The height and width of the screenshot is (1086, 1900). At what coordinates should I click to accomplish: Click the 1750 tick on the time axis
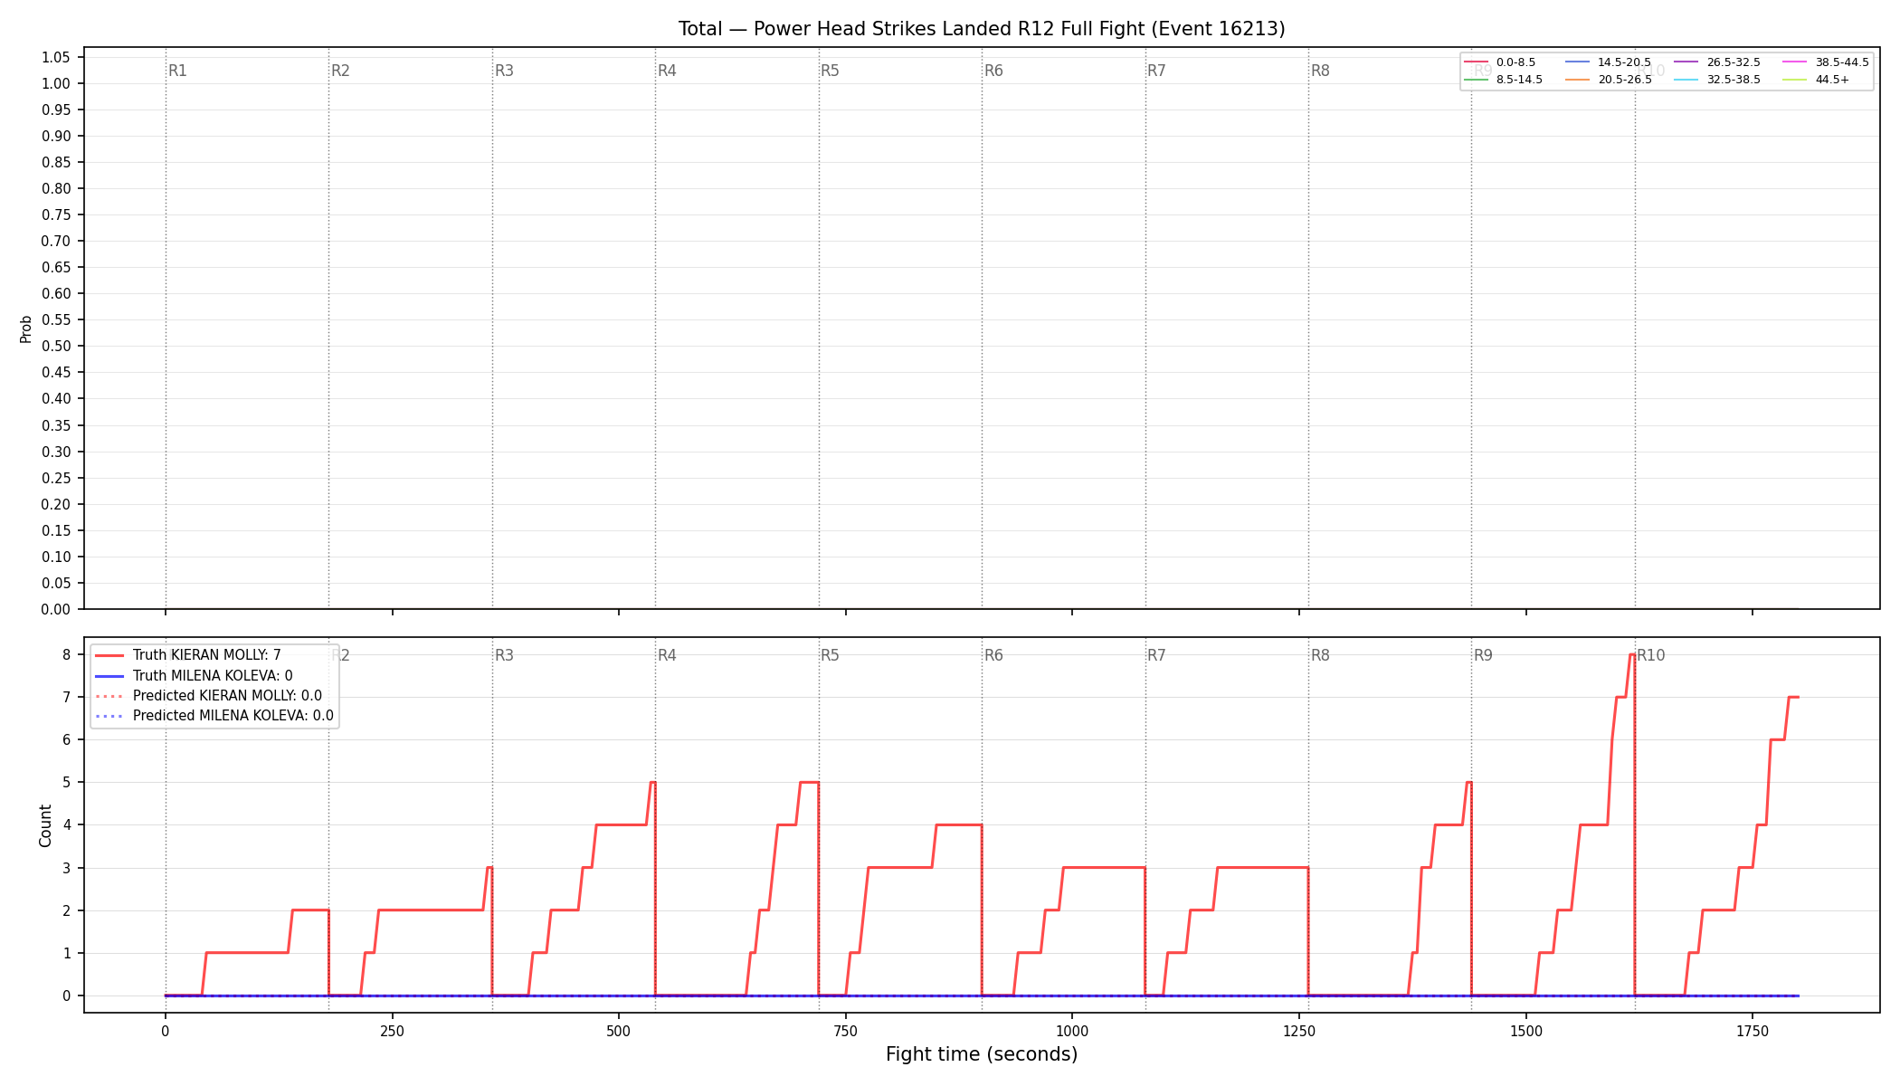click(x=1753, y=1031)
